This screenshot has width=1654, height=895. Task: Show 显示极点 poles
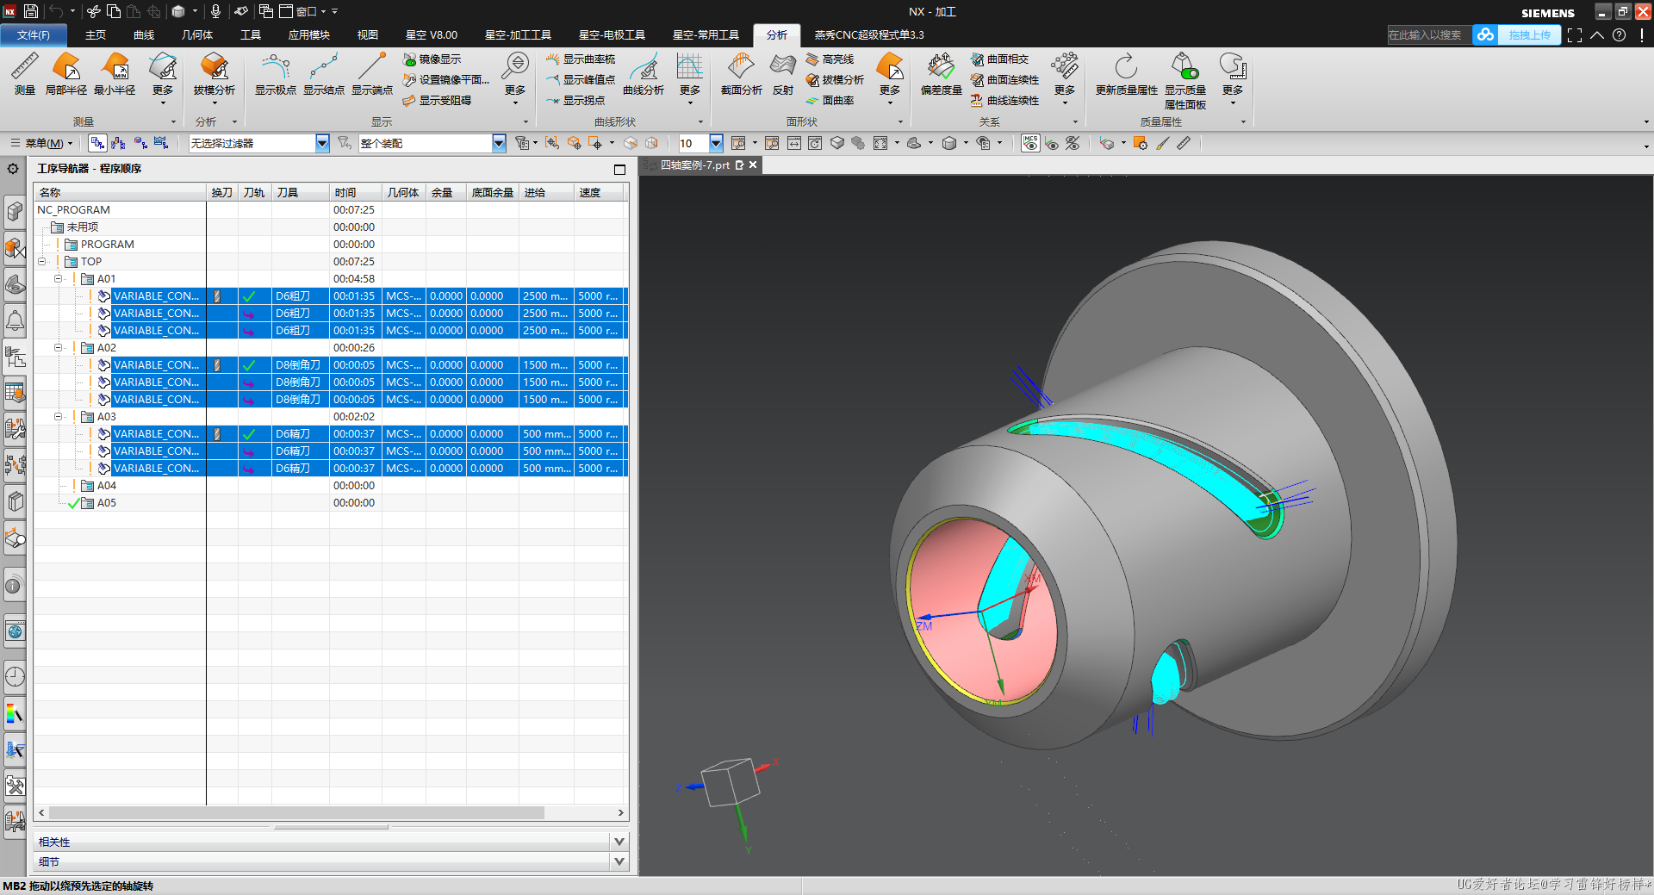pyautogui.click(x=276, y=74)
